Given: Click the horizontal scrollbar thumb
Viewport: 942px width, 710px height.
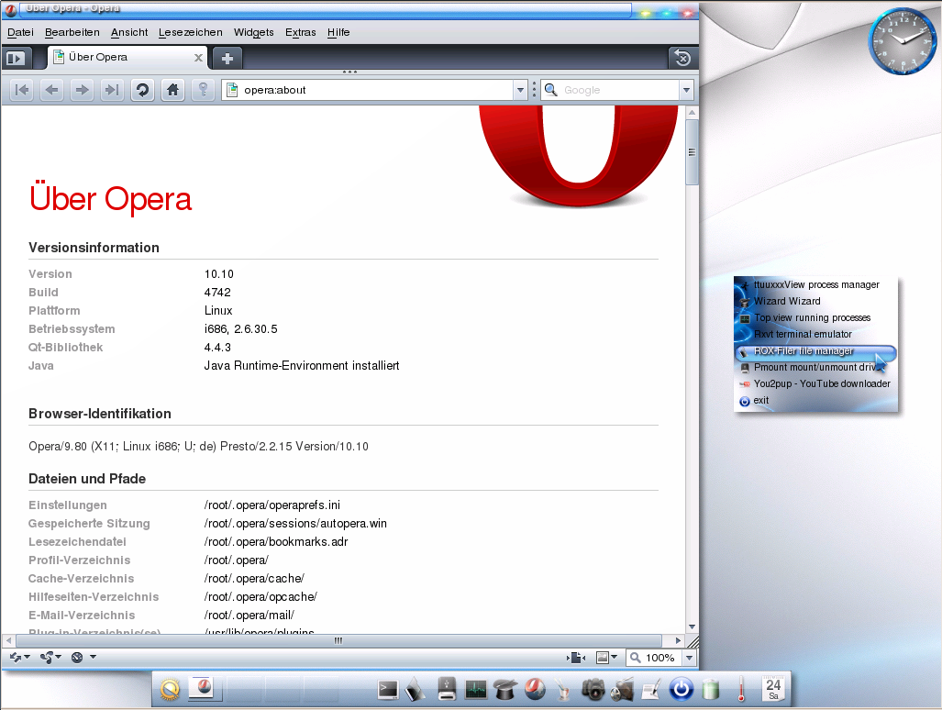Looking at the screenshot, I should (x=338, y=640).
